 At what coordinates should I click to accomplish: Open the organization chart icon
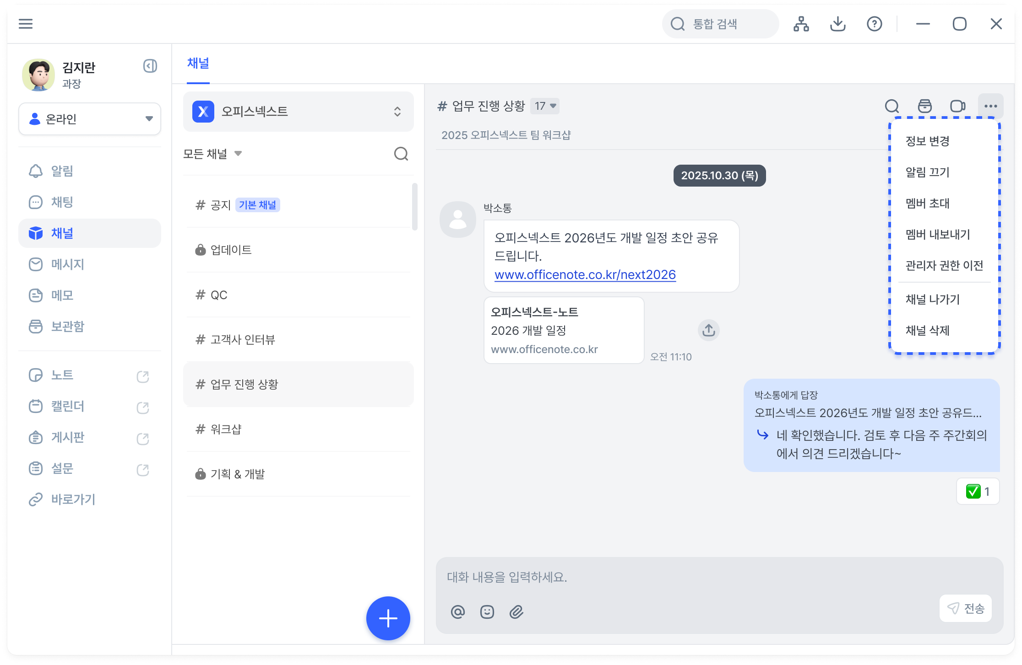click(801, 24)
